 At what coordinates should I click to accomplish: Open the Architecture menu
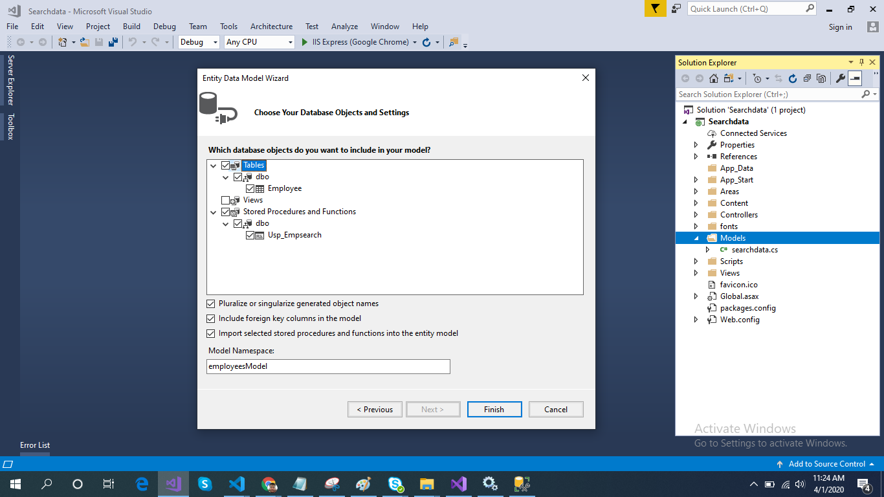(271, 27)
